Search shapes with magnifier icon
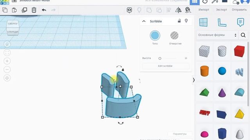This screenshot has height=140, width=250. point(243,35)
